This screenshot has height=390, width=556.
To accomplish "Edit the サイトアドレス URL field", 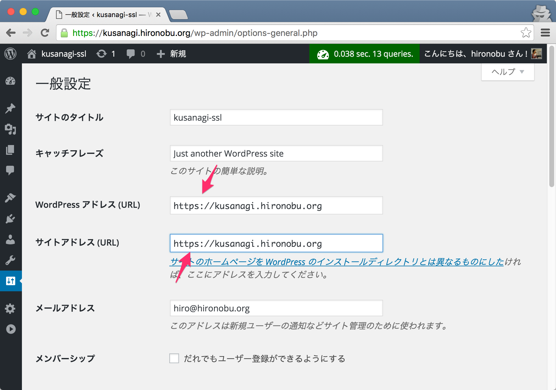I will pyautogui.click(x=276, y=243).
